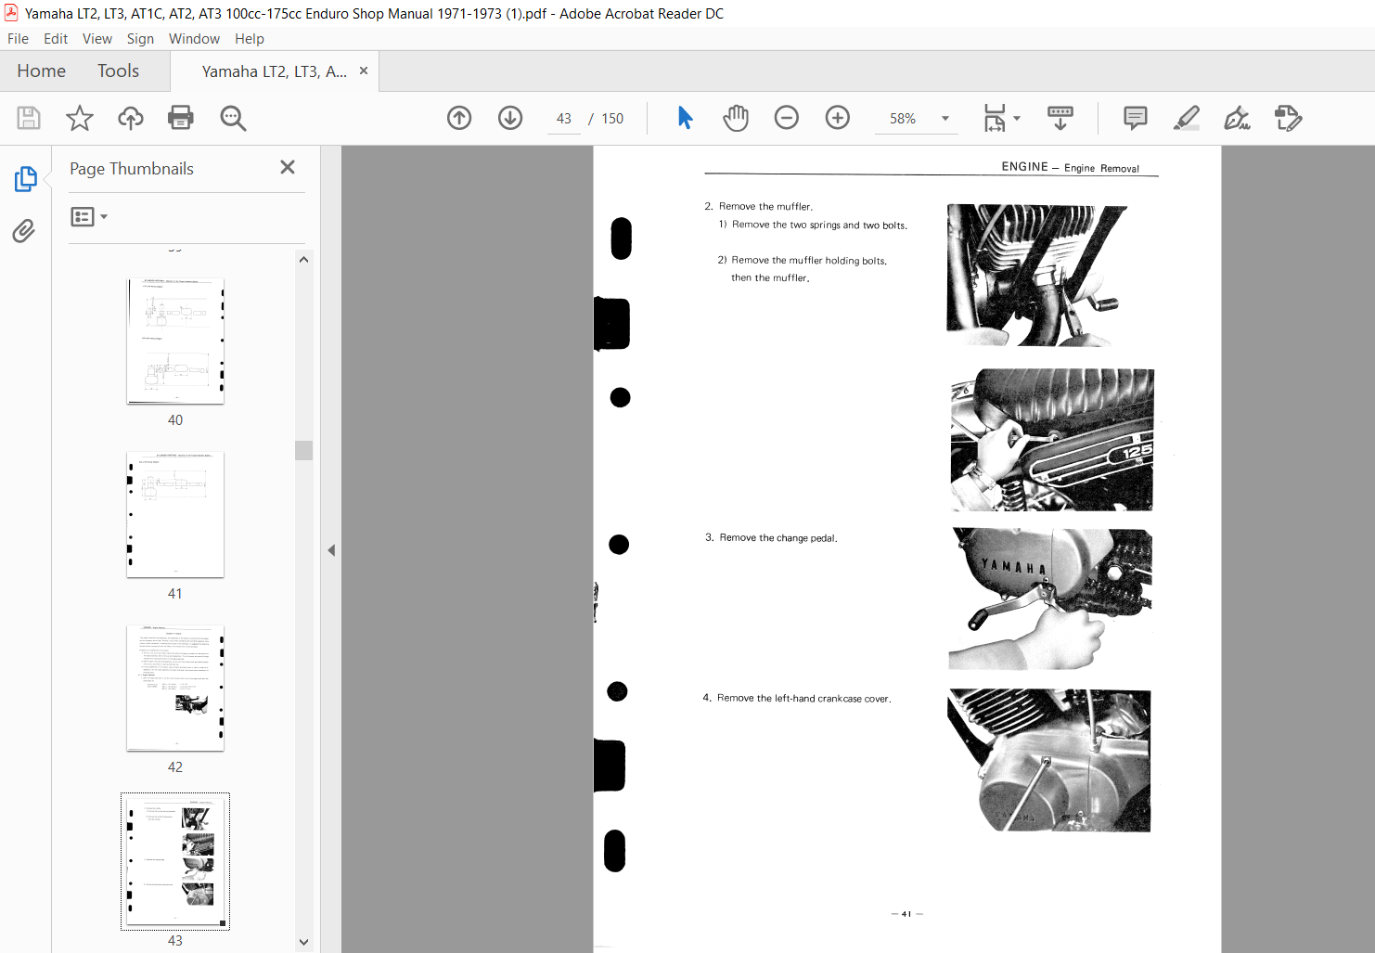
Task: Activate the selection arrow tool
Action: coord(685,118)
